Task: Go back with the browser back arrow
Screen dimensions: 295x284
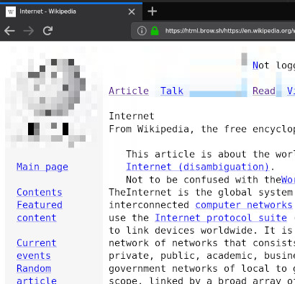Action: point(9,31)
